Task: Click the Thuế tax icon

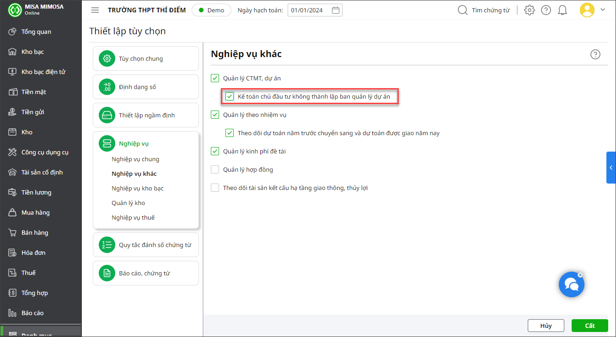Action: click(13, 273)
